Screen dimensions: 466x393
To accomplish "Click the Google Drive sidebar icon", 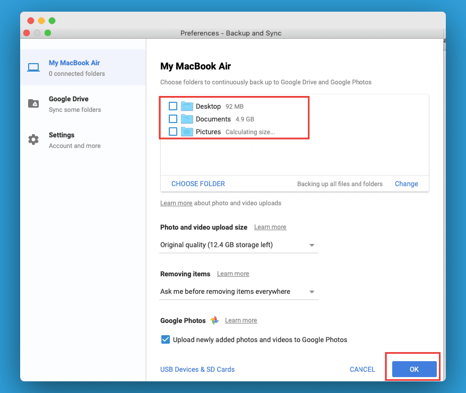I will [x=33, y=103].
